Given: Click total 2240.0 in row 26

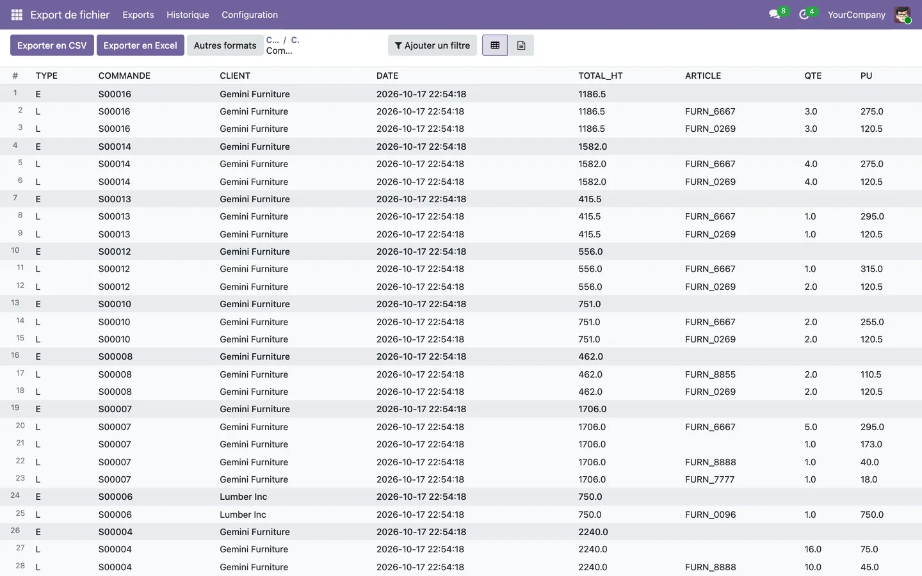Looking at the screenshot, I should pos(593,532).
